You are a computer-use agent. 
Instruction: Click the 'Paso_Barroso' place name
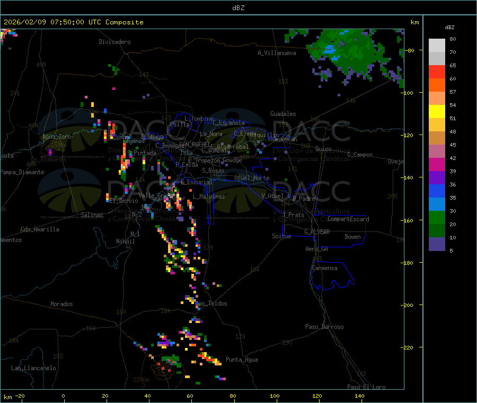point(324,327)
